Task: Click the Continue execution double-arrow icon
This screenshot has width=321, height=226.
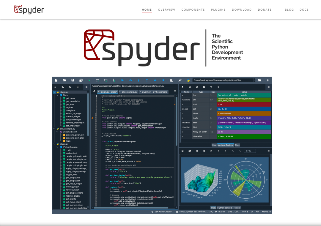Action: pos(155,80)
